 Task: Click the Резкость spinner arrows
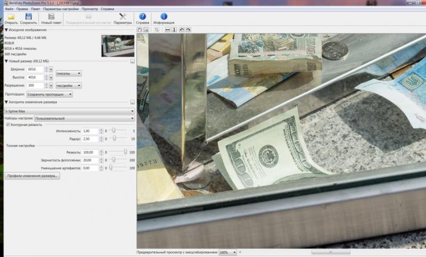click(x=101, y=152)
